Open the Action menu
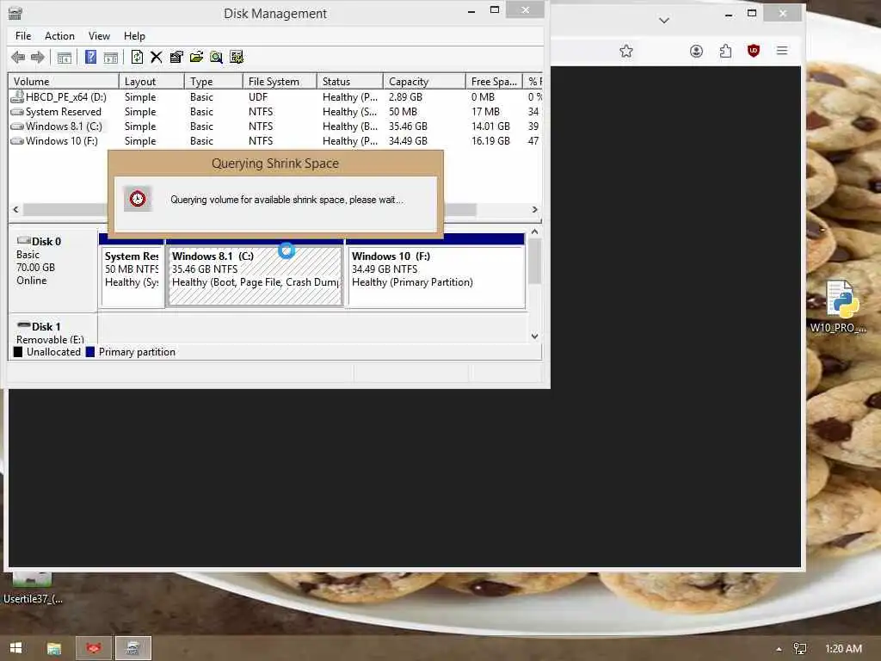 pyautogui.click(x=59, y=36)
